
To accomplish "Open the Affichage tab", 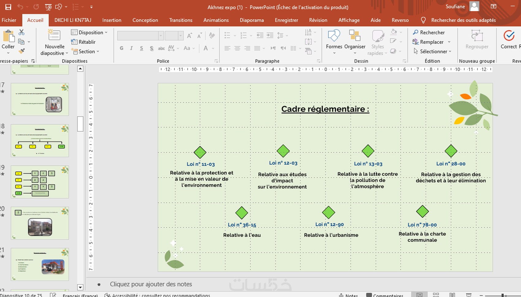I will point(349,20).
